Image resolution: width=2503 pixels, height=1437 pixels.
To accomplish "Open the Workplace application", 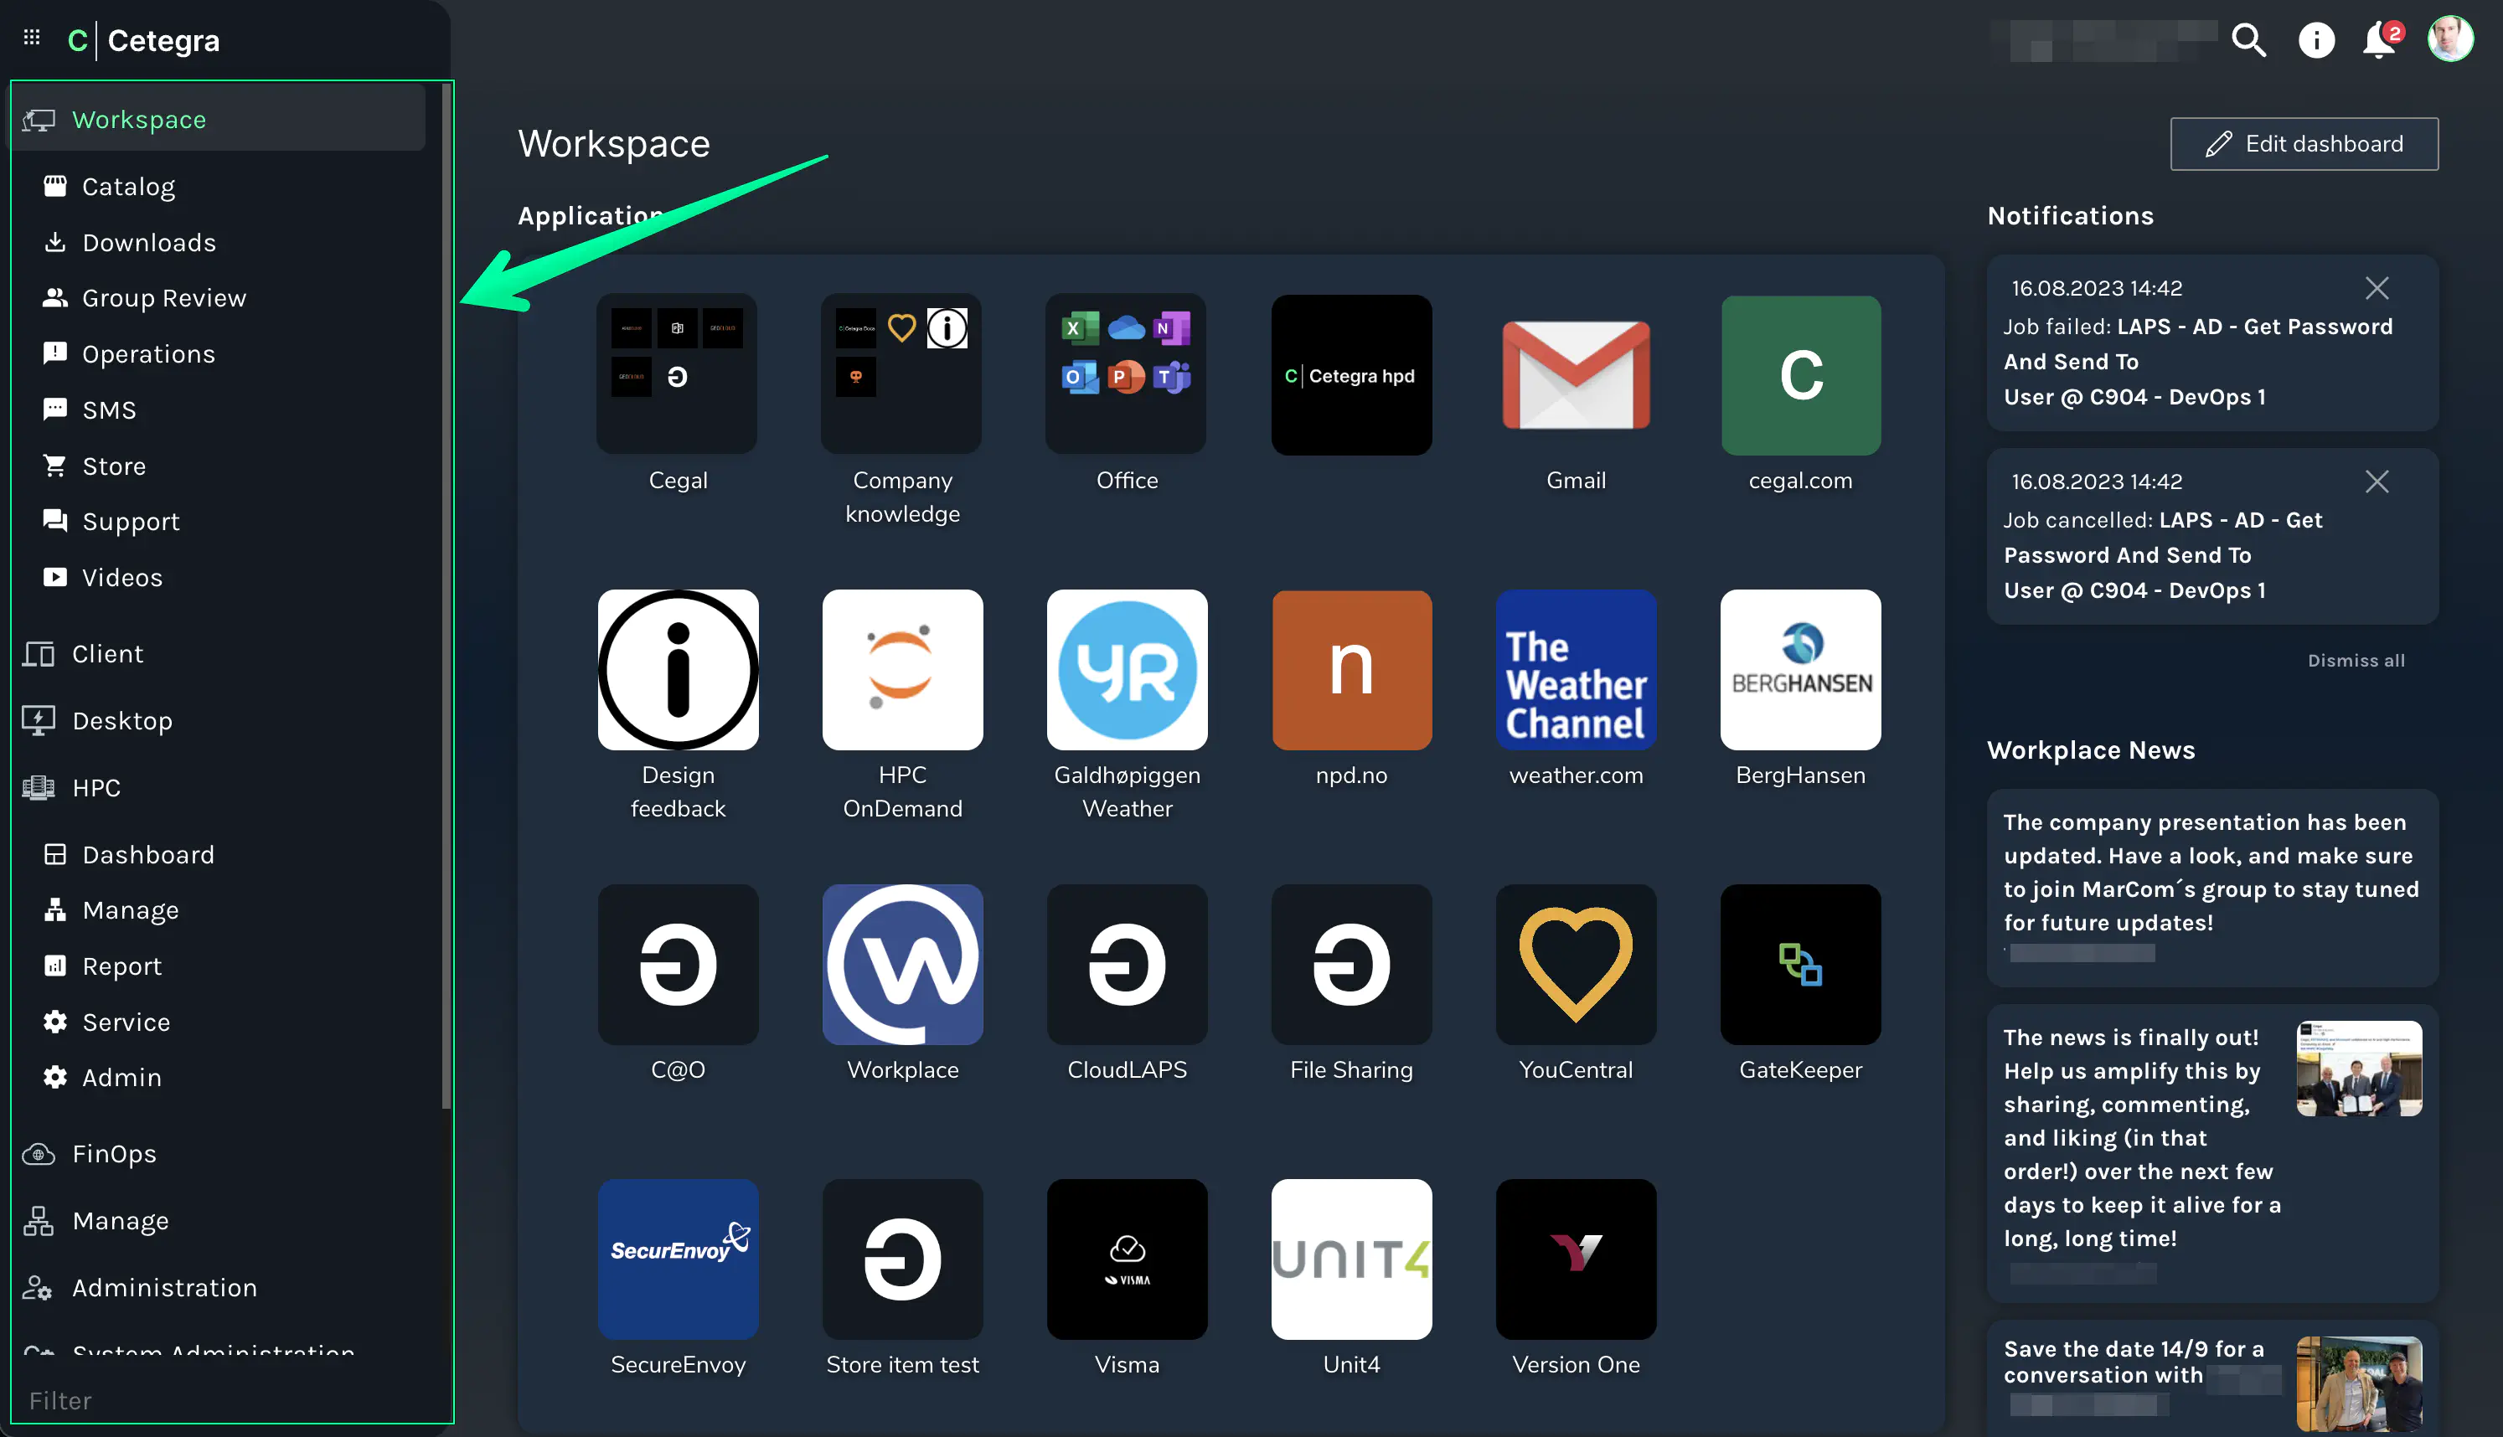I will tap(902, 966).
